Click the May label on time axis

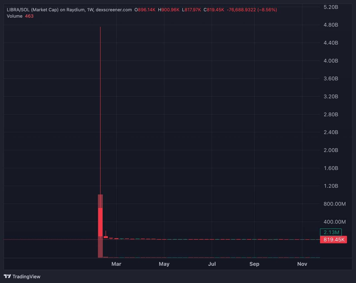click(x=164, y=264)
